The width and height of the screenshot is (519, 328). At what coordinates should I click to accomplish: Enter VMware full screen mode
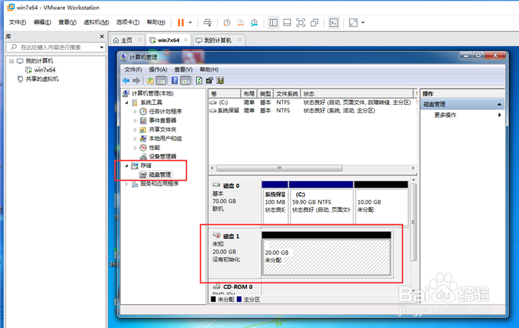pyautogui.click(x=301, y=23)
